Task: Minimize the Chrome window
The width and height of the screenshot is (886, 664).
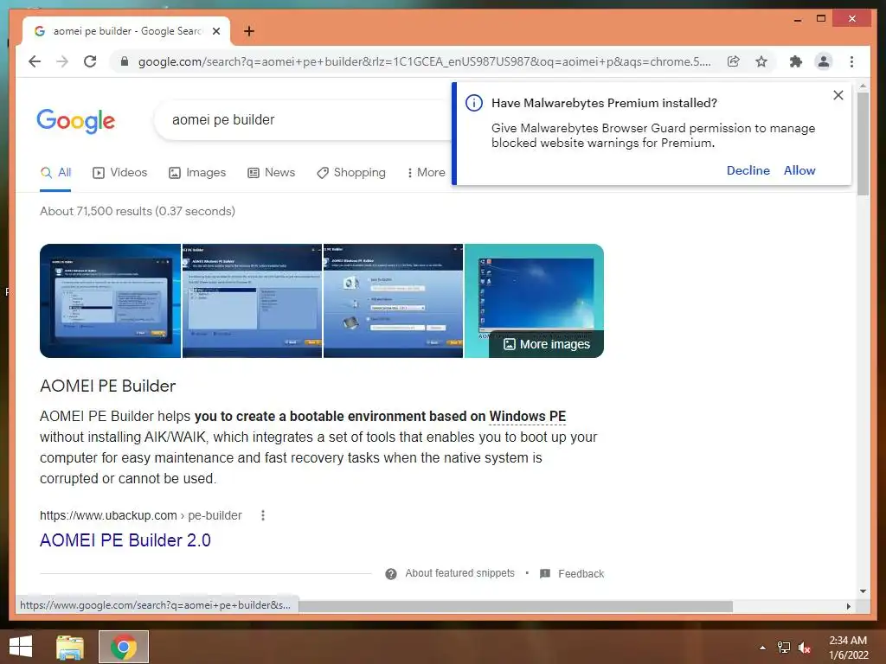Action: coord(797,19)
